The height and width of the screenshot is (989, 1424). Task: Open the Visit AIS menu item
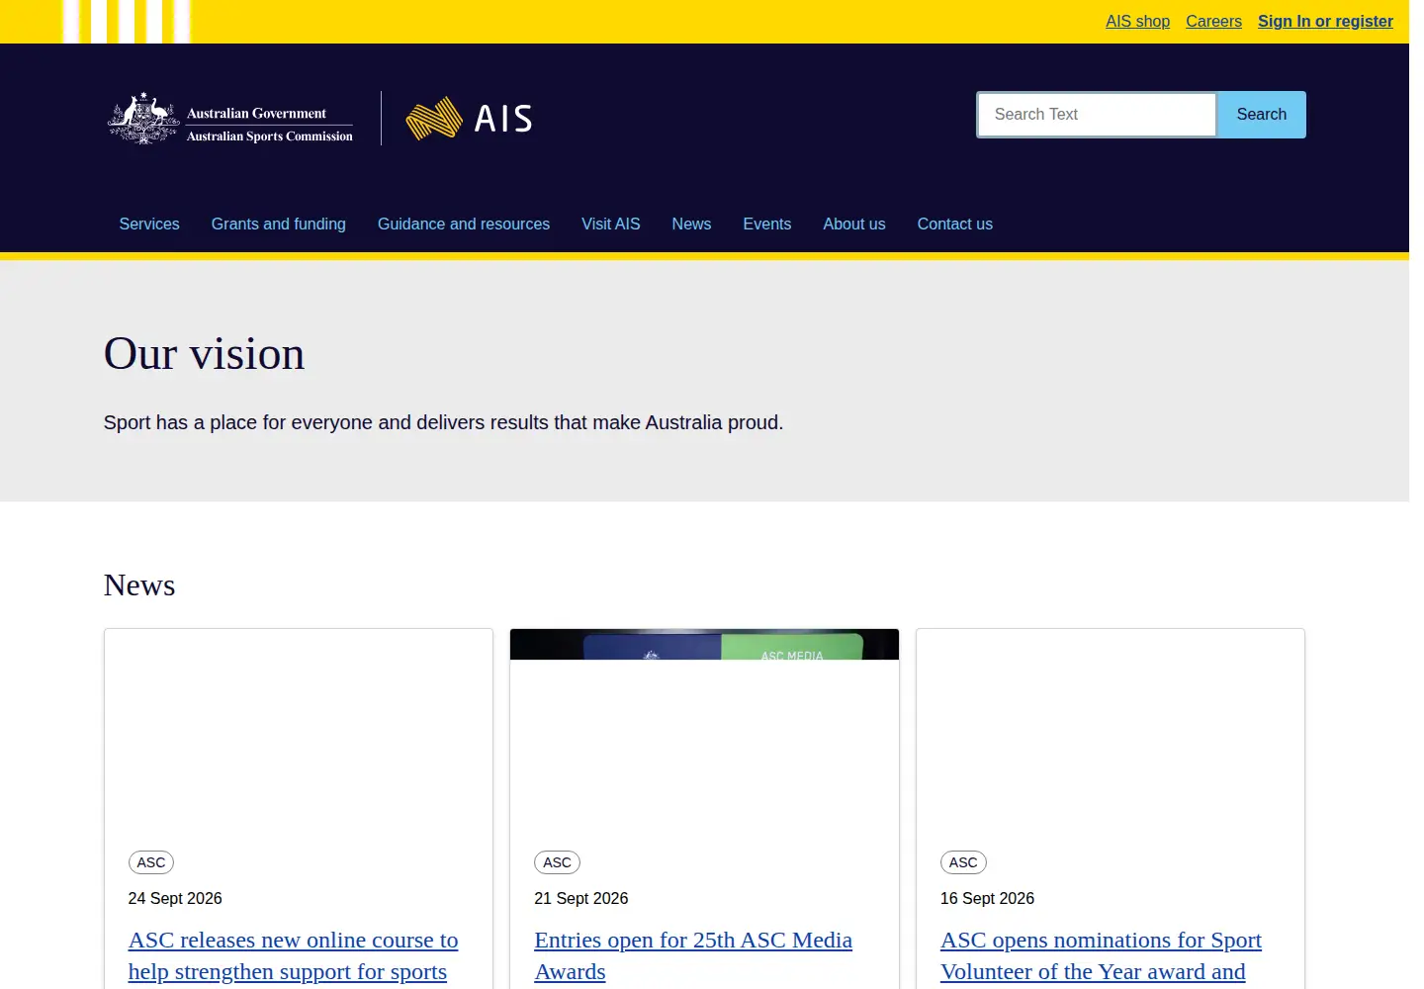coord(611,225)
